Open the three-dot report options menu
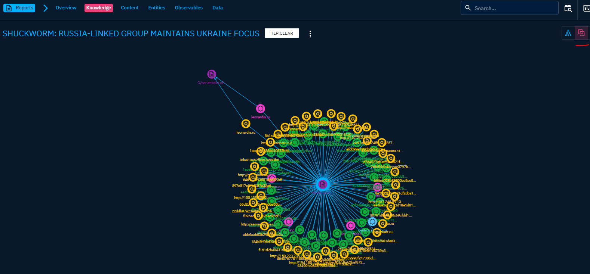590x274 pixels. [310, 34]
